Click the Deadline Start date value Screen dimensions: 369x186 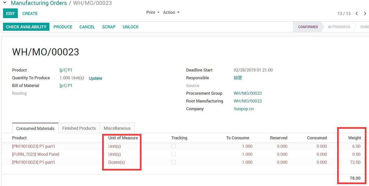(253, 70)
